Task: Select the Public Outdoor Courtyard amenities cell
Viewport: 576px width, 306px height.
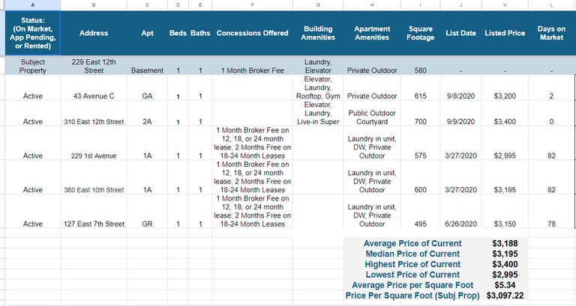Action: pos(372,114)
